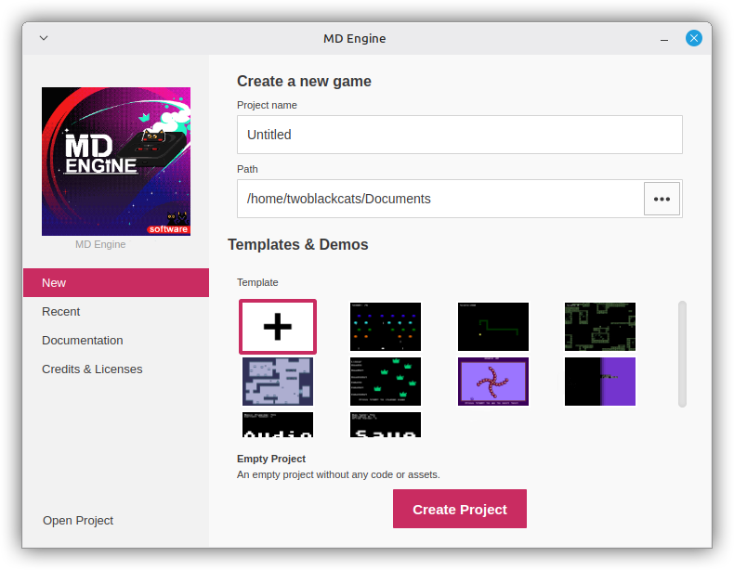Click the MD Engine logo image
This screenshot has width=734, height=570.
click(x=116, y=162)
